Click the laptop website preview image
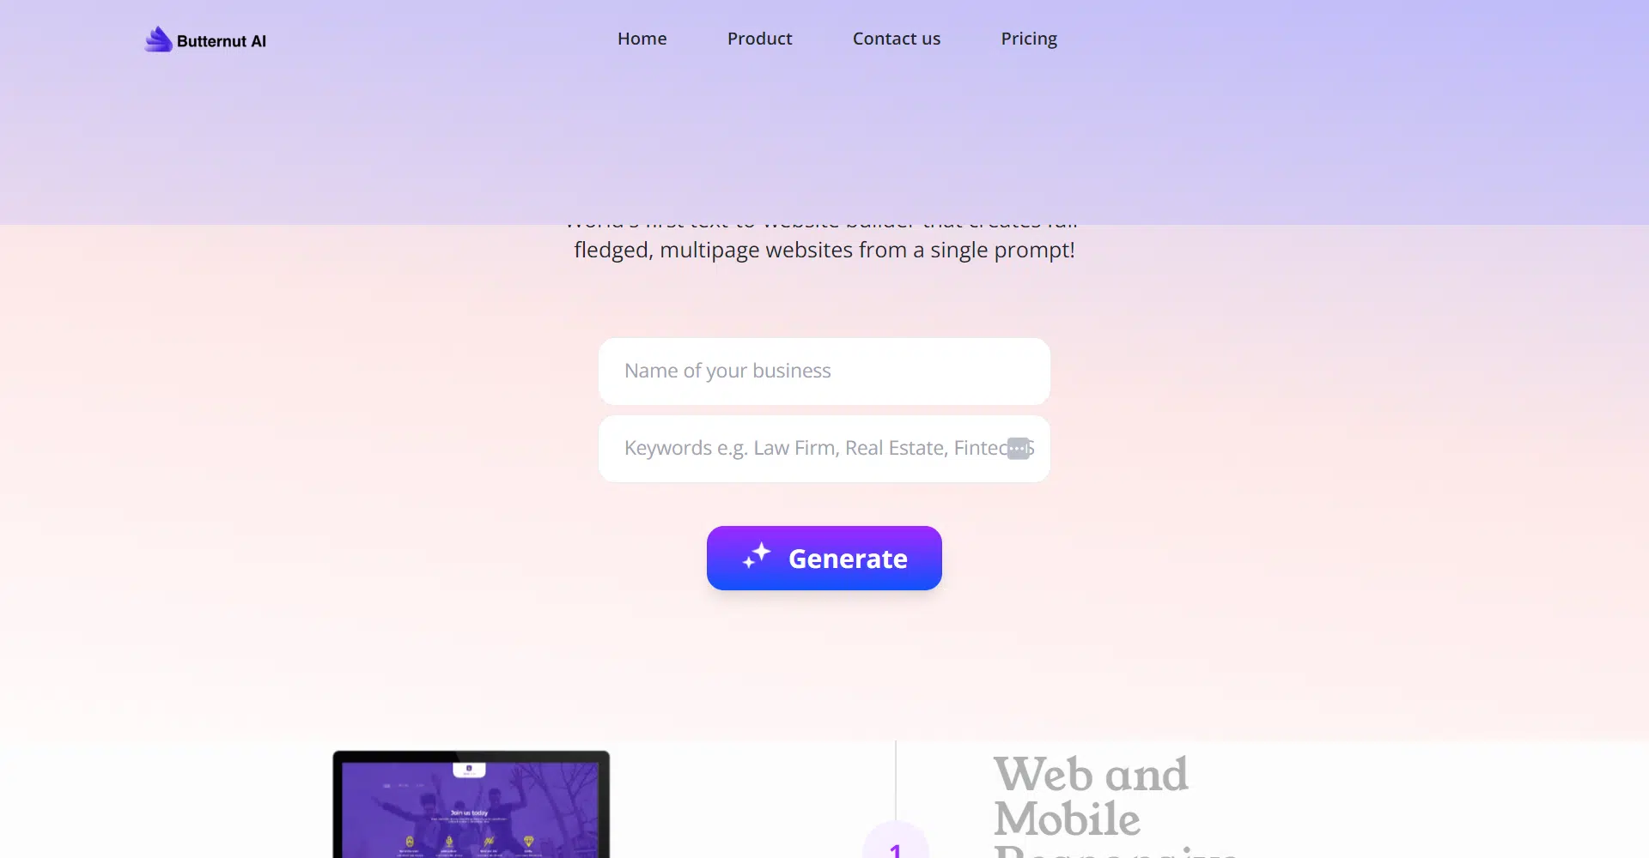The height and width of the screenshot is (858, 1649). [472, 804]
